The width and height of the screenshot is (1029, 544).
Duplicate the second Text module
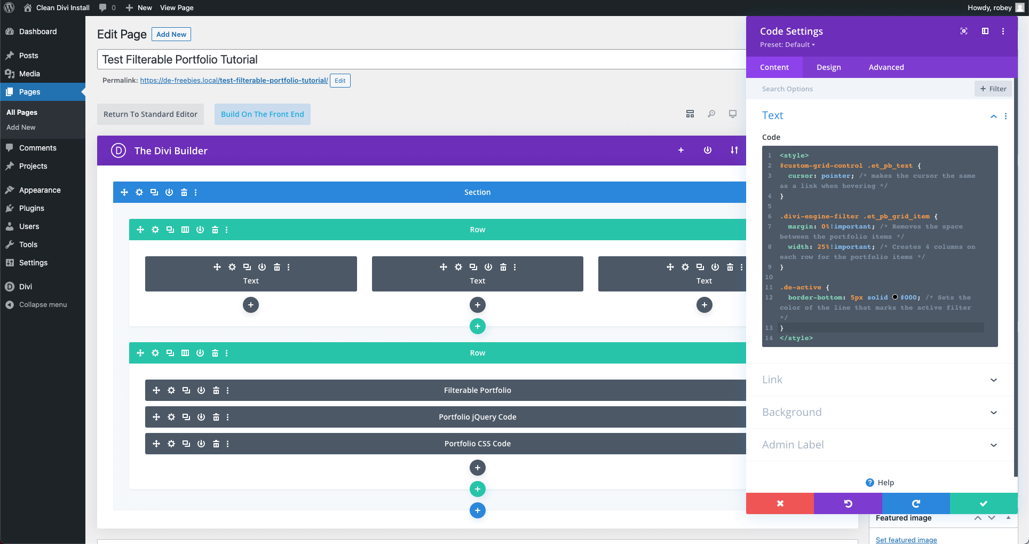point(473,267)
